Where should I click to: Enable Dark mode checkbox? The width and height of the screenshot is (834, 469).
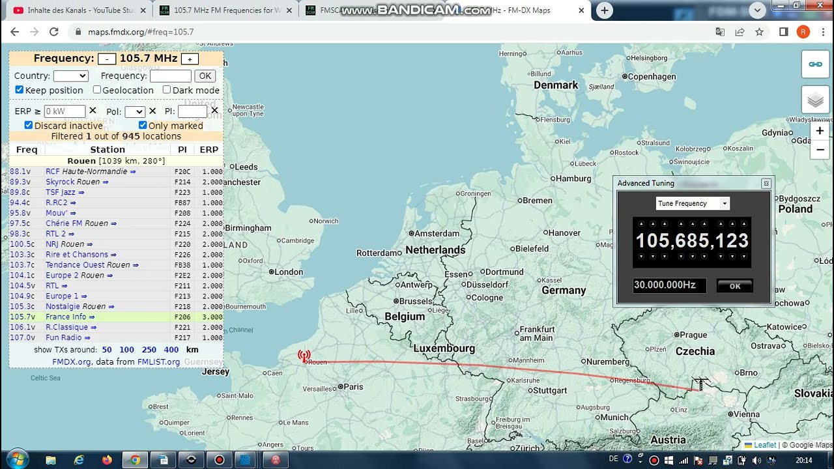pyautogui.click(x=167, y=90)
